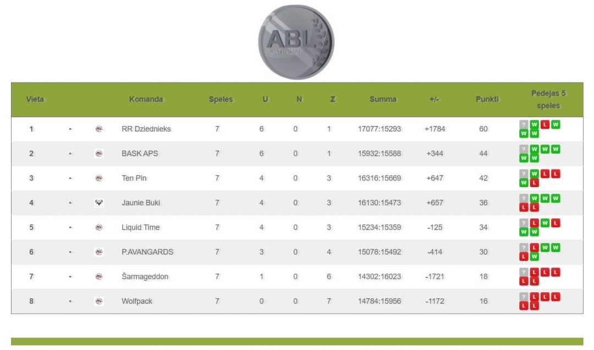Click the Komanda column header
Screen dimensions: 594x350
click(x=146, y=100)
